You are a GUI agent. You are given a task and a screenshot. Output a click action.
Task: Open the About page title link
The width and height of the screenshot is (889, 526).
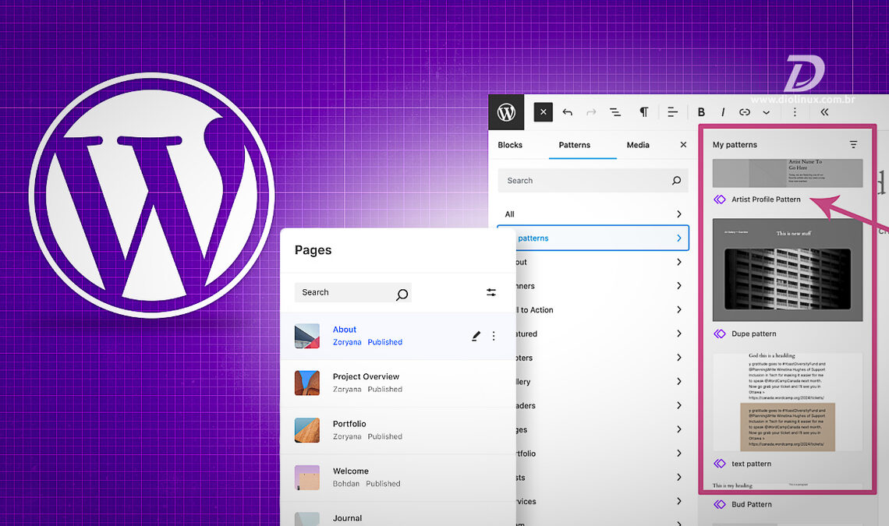coord(344,330)
